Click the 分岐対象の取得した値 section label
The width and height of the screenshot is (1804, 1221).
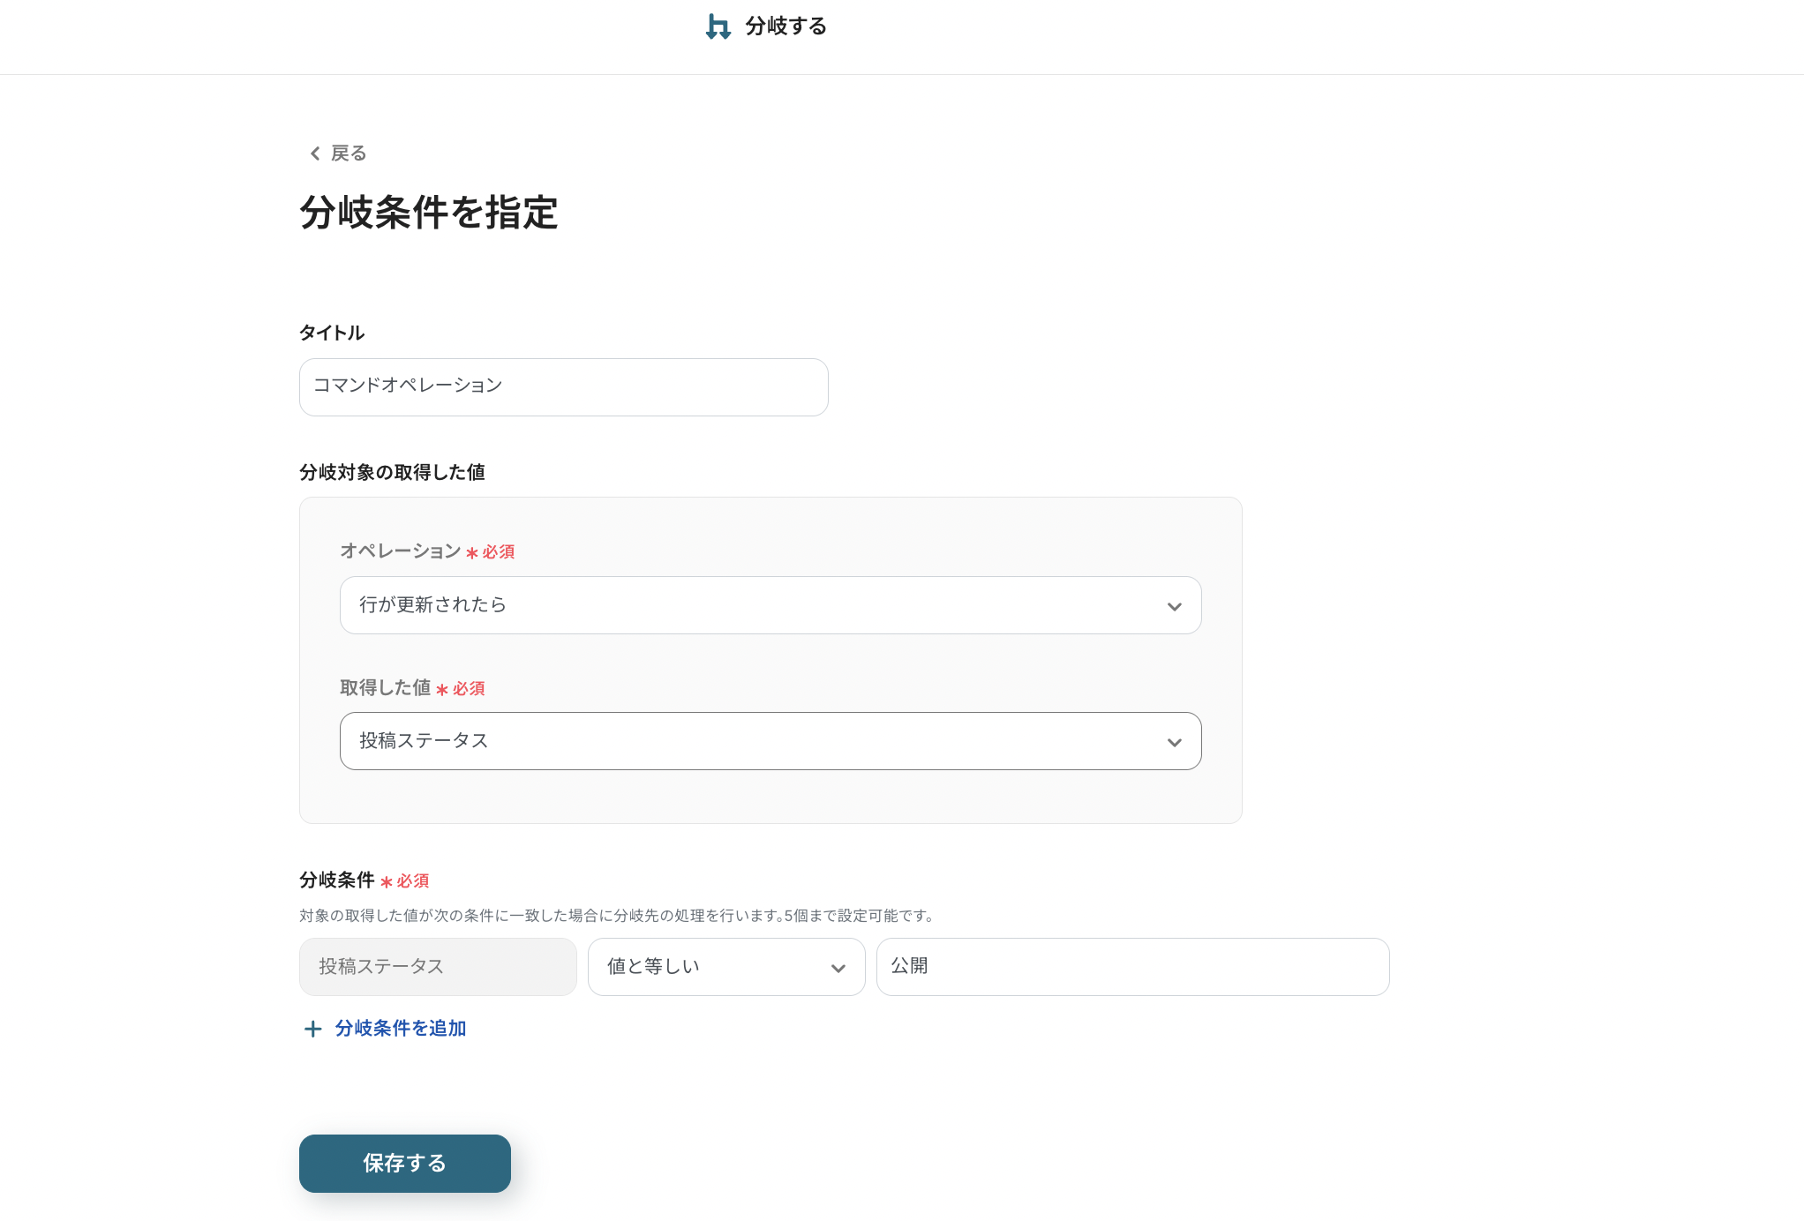pyautogui.click(x=392, y=472)
